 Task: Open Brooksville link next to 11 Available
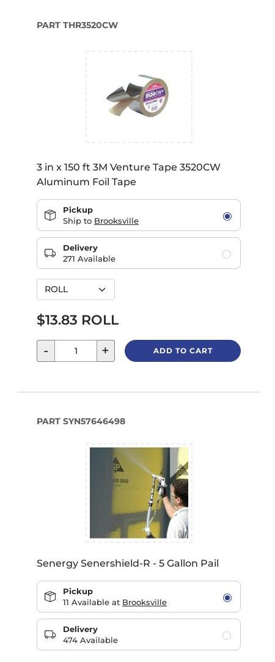[144, 603]
